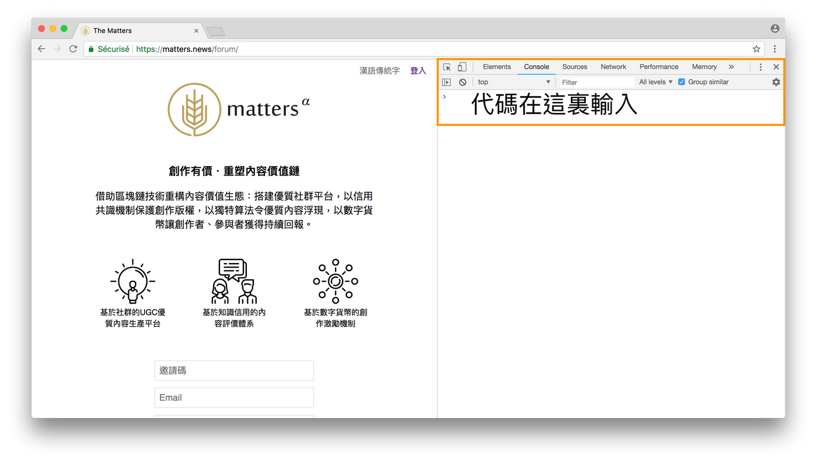The height and width of the screenshot is (463, 817).
Task: Click the 漢語傳統字 language link
Action: coord(380,71)
